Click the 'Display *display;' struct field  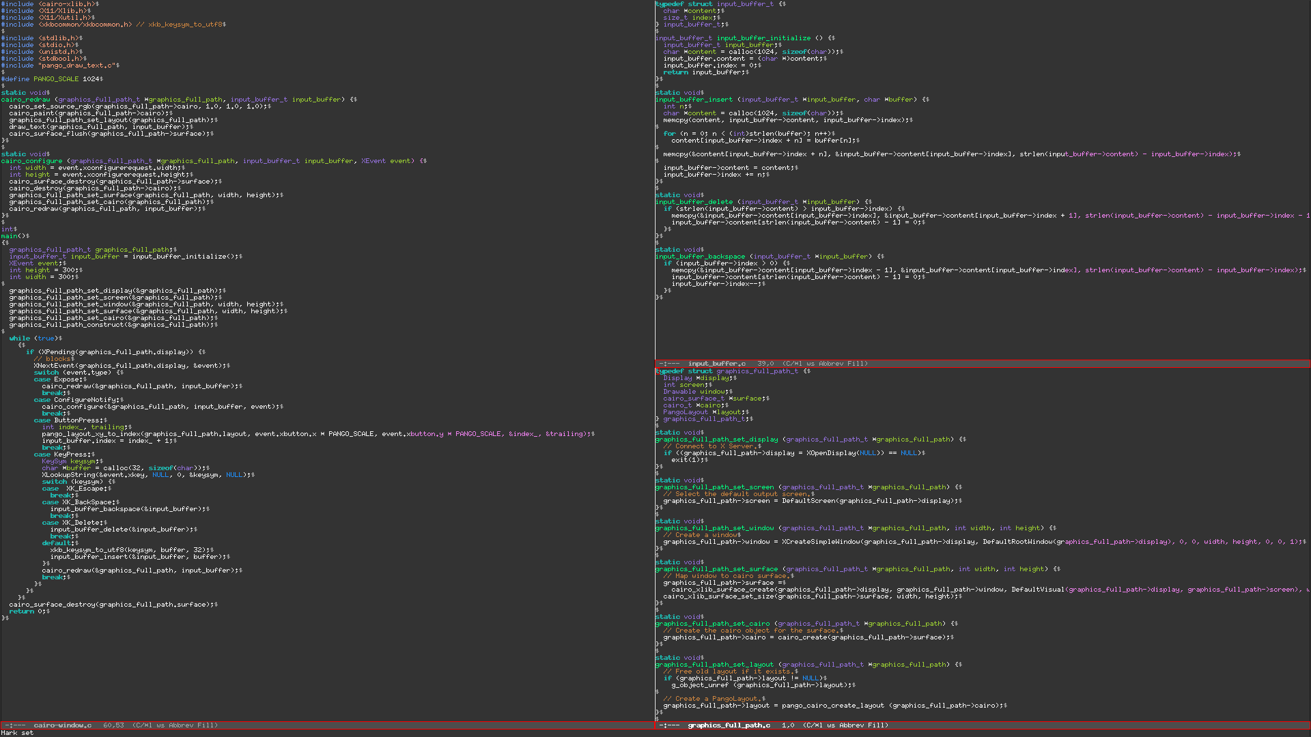pyautogui.click(x=700, y=378)
